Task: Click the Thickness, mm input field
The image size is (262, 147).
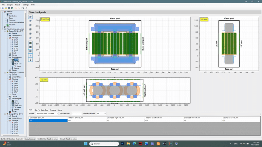Action: (76, 113)
